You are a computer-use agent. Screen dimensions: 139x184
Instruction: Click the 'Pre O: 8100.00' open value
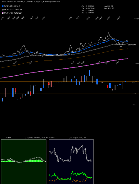pos(88,6)
